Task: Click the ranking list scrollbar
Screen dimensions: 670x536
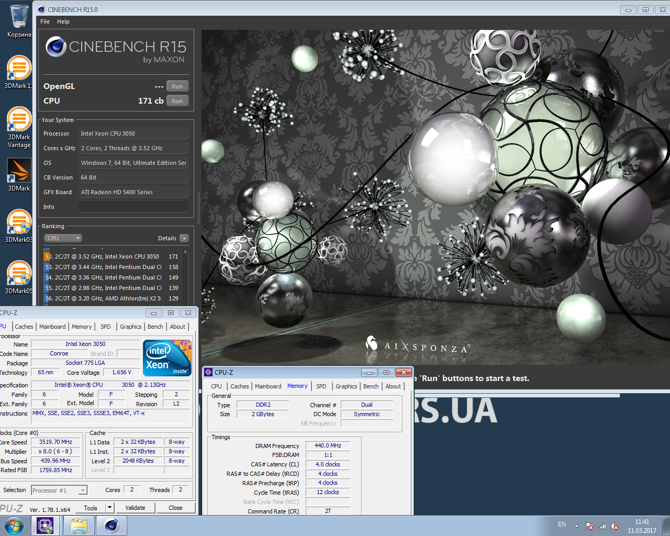Action: [x=185, y=276]
